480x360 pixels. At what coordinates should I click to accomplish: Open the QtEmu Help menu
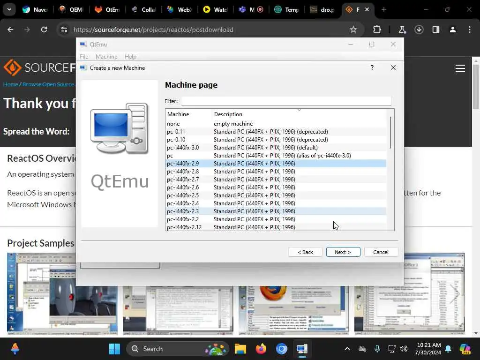tap(130, 57)
